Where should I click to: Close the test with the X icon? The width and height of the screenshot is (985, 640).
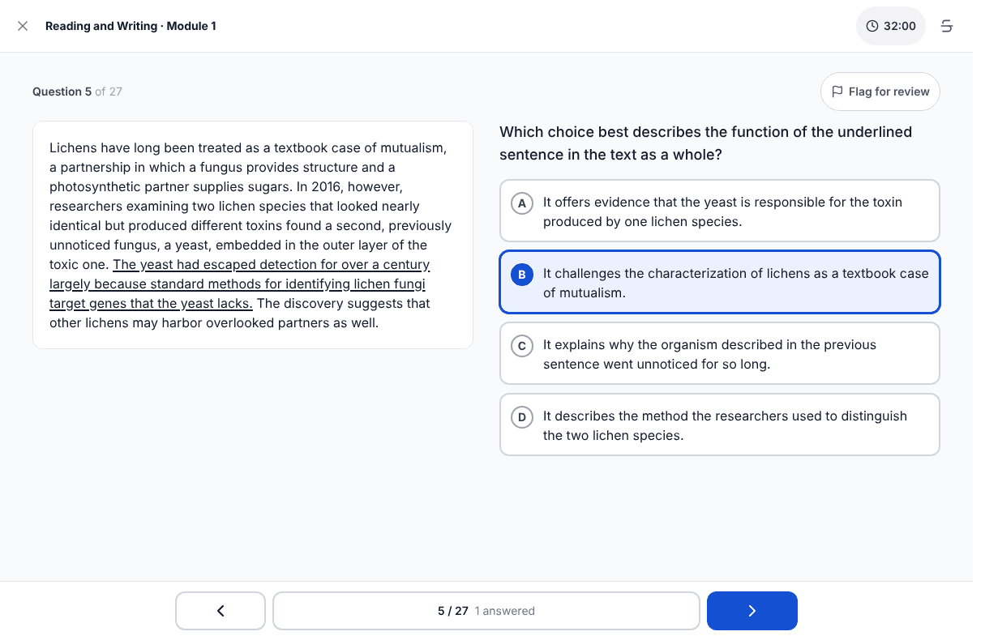coord(23,26)
